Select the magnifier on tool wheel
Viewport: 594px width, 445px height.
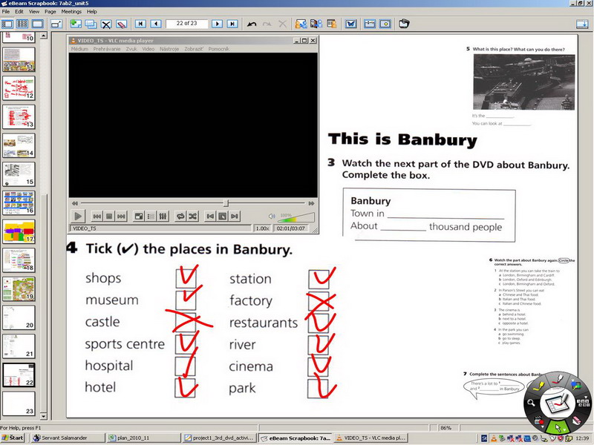click(x=531, y=403)
